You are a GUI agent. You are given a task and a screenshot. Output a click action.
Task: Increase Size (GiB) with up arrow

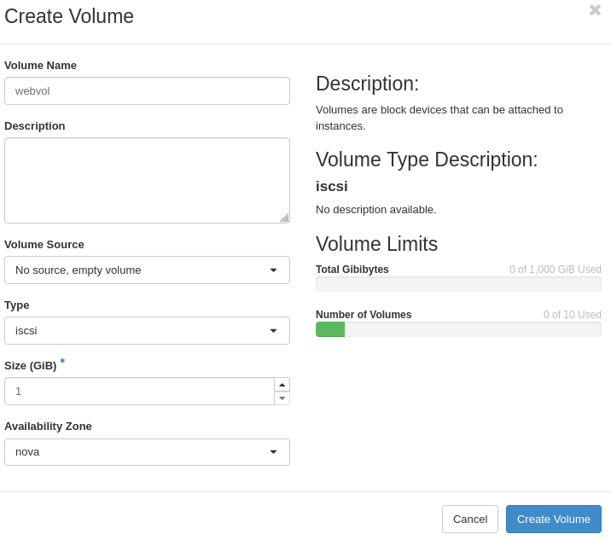tap(282, 385)
